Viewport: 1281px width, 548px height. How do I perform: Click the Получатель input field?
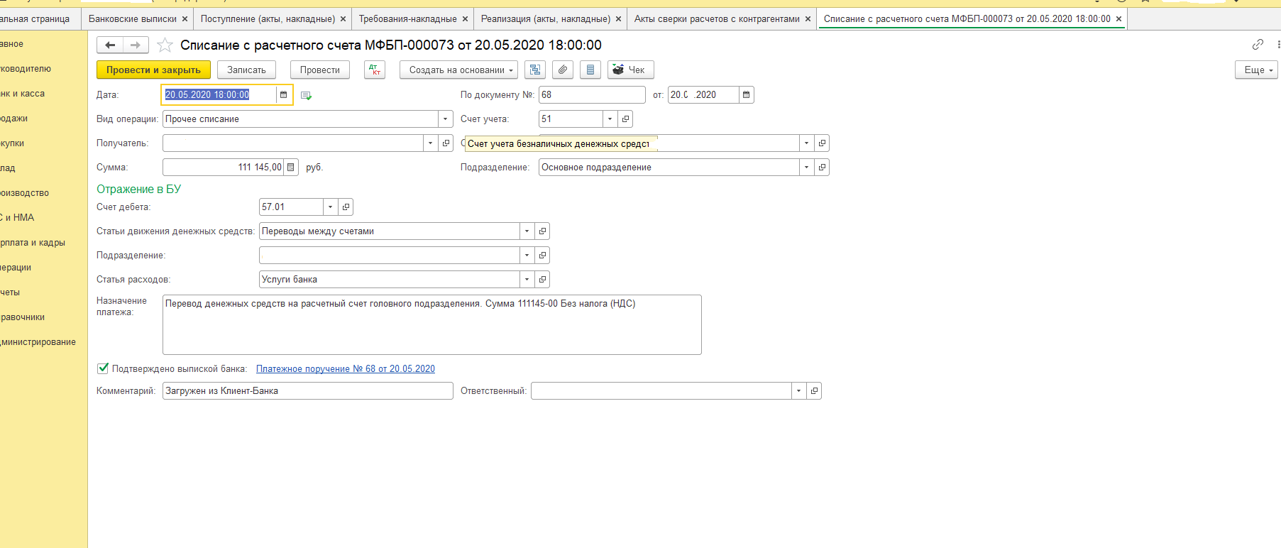[293, 143]
